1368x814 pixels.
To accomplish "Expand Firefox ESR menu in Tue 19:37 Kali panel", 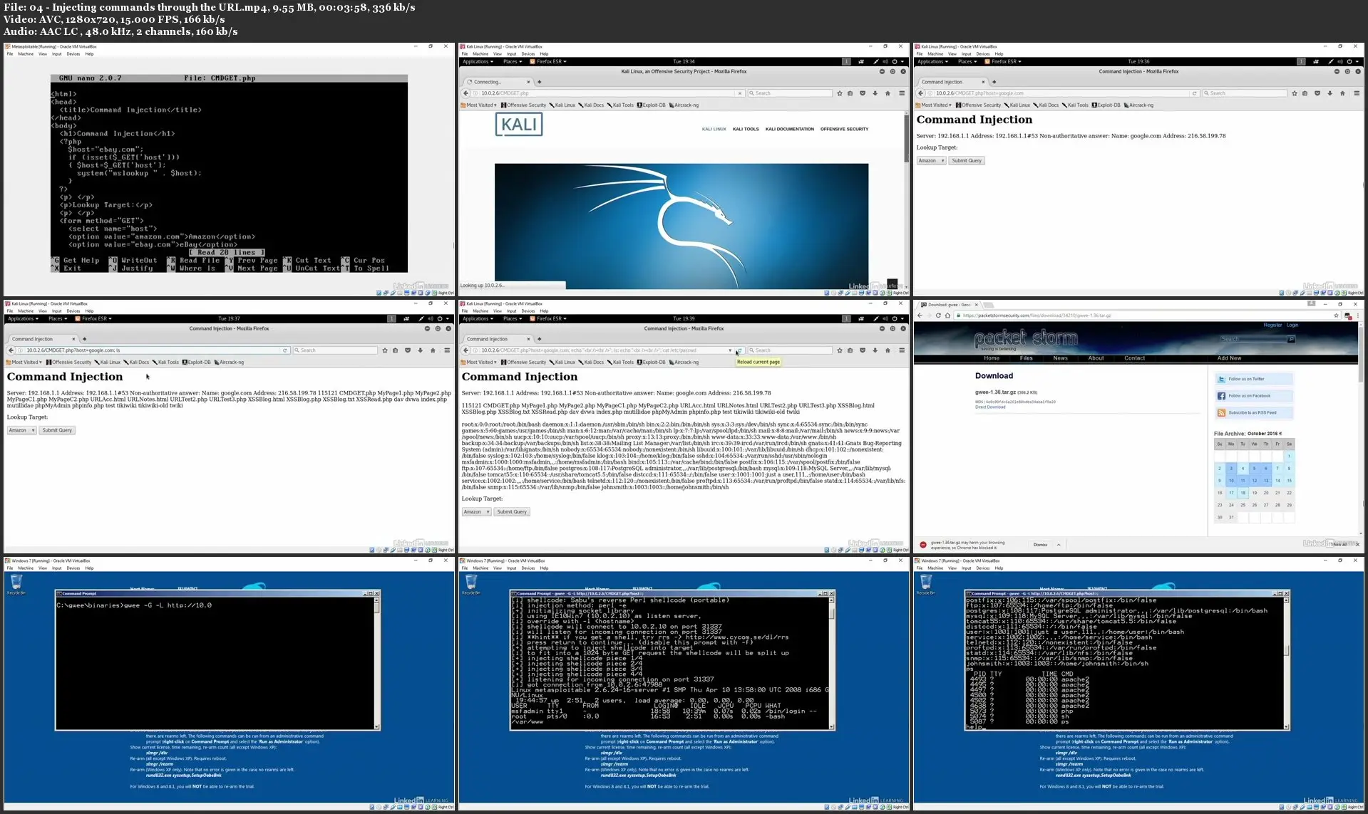I will coord(94,319).
